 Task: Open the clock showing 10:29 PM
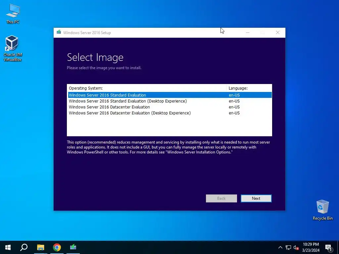click(311, 247)
